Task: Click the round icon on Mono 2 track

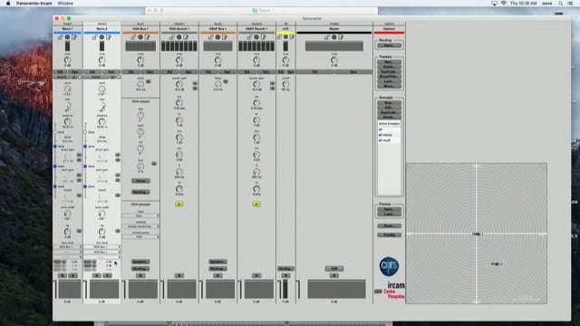Action: point(102,37)
